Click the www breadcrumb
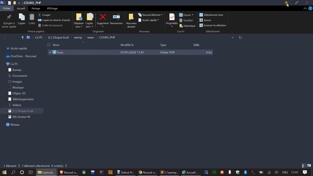The image size is (313, 176). [90, 38]
